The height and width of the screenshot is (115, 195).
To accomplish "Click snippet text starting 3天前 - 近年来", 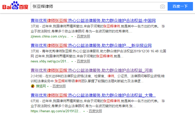I will (98, 29).
